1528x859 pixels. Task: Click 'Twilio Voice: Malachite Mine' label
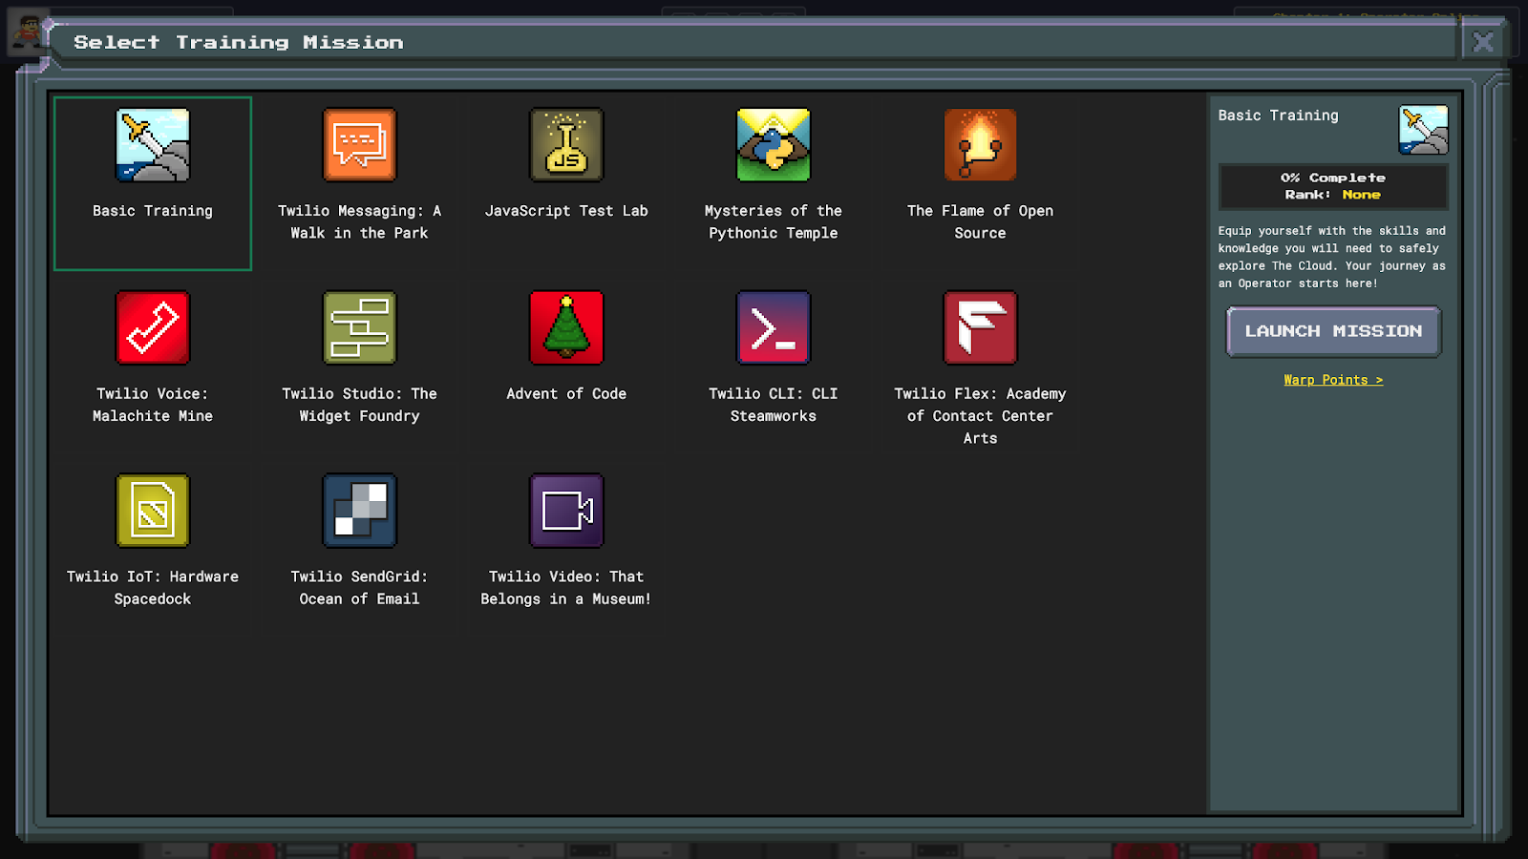coord(153,405)
